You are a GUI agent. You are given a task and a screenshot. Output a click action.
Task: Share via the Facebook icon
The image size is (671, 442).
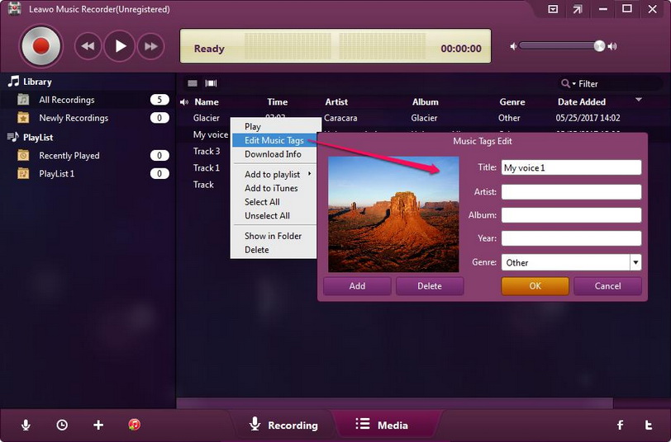pyautogui.click(x=620, y=425)
